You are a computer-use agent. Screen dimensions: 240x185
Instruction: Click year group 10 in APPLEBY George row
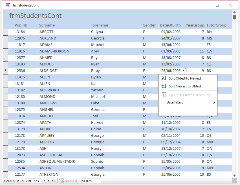pos(202,136)
